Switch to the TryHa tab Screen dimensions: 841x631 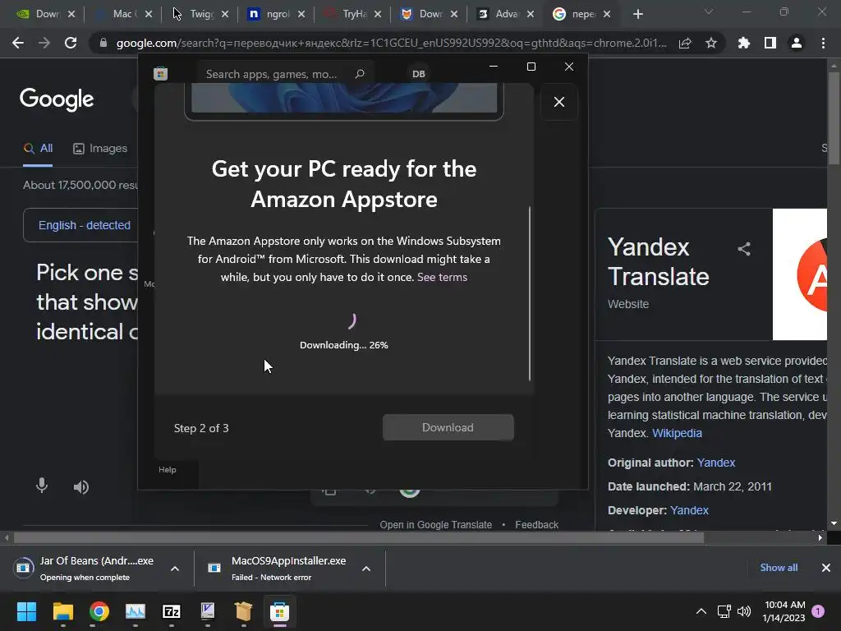(354, 14)
